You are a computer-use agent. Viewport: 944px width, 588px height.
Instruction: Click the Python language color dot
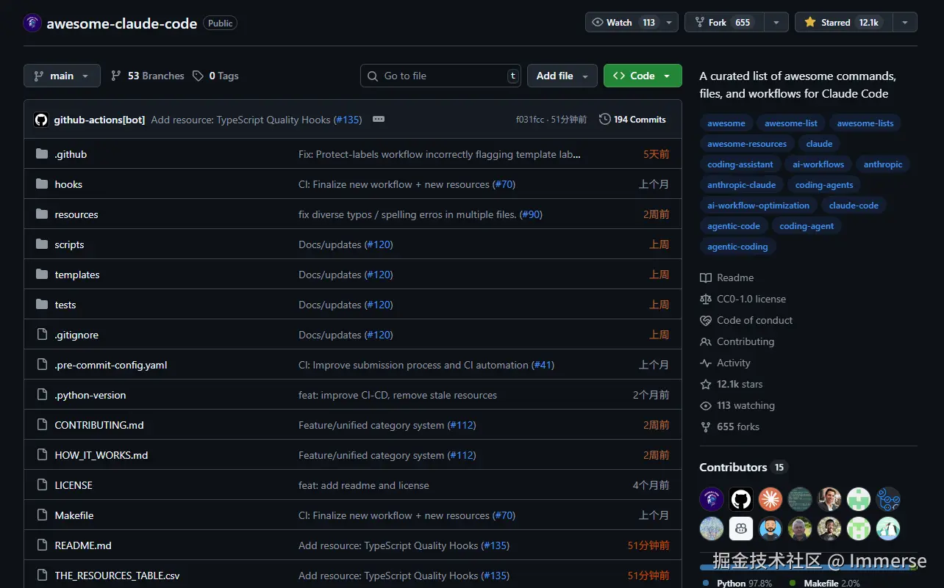[x=706, y=583]
